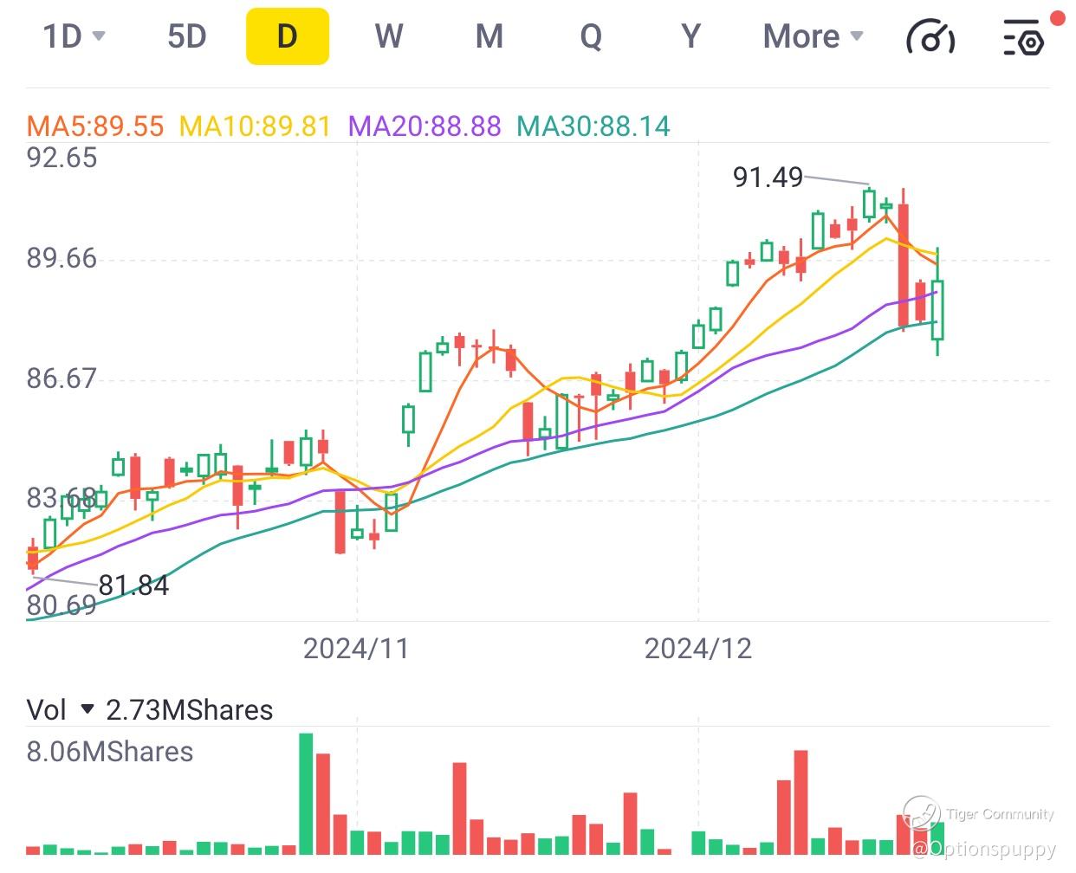Expand the More timeframes dropdown
This screenshot has width=1076, height=873.
tap(813, 36)
